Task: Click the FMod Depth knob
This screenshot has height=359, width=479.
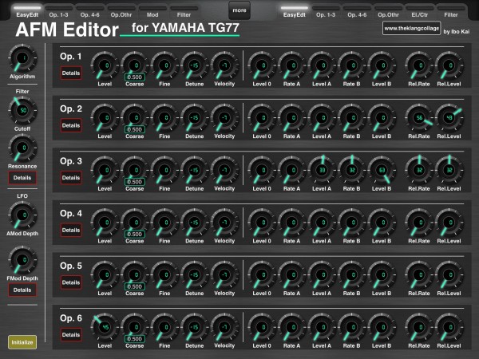Action: click(x=22, y=260)
